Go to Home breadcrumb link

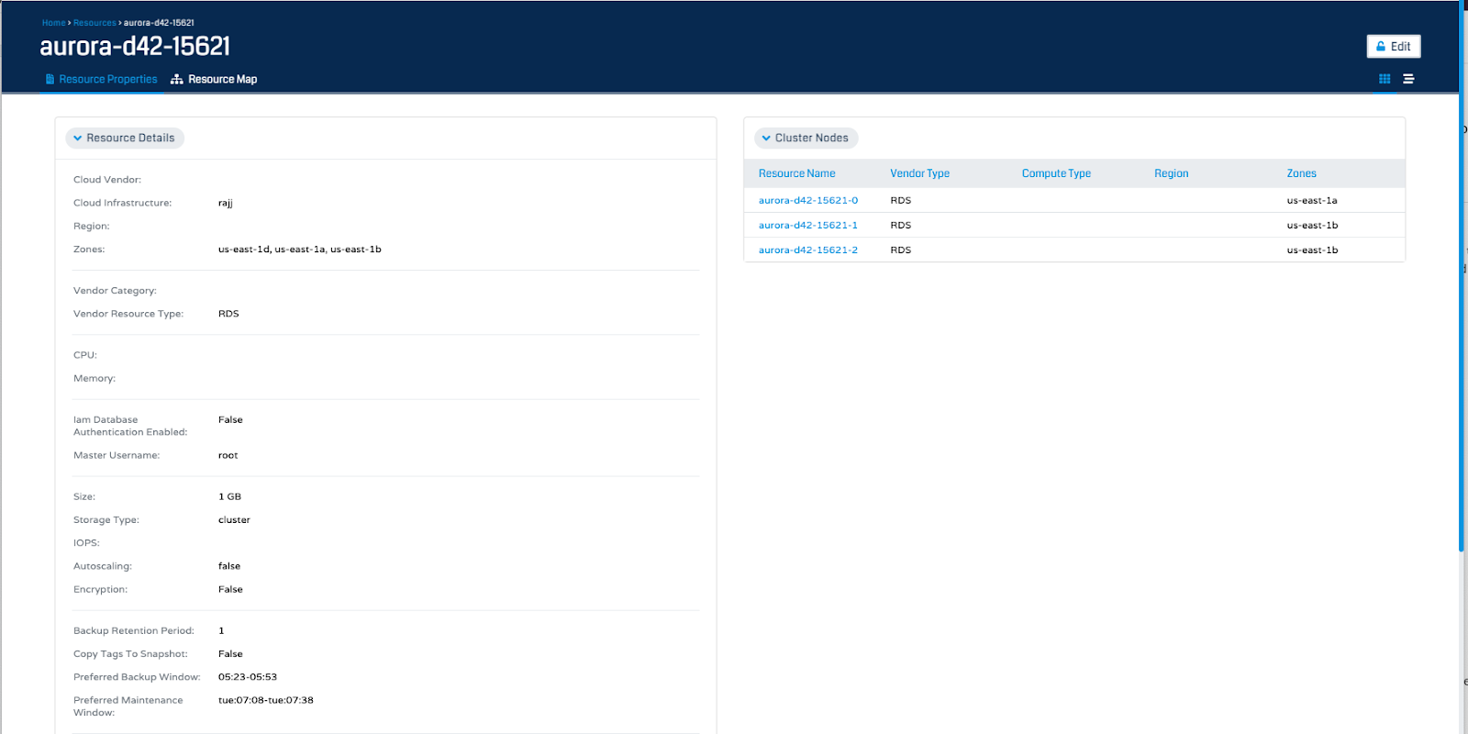(53, 23)
